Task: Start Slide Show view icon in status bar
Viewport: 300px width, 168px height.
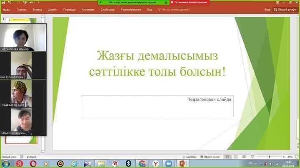Action: pyautogui.click(x=252, y=157)
